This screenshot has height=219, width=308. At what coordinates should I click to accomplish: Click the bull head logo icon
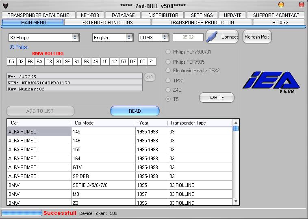[x=6, y=6]
